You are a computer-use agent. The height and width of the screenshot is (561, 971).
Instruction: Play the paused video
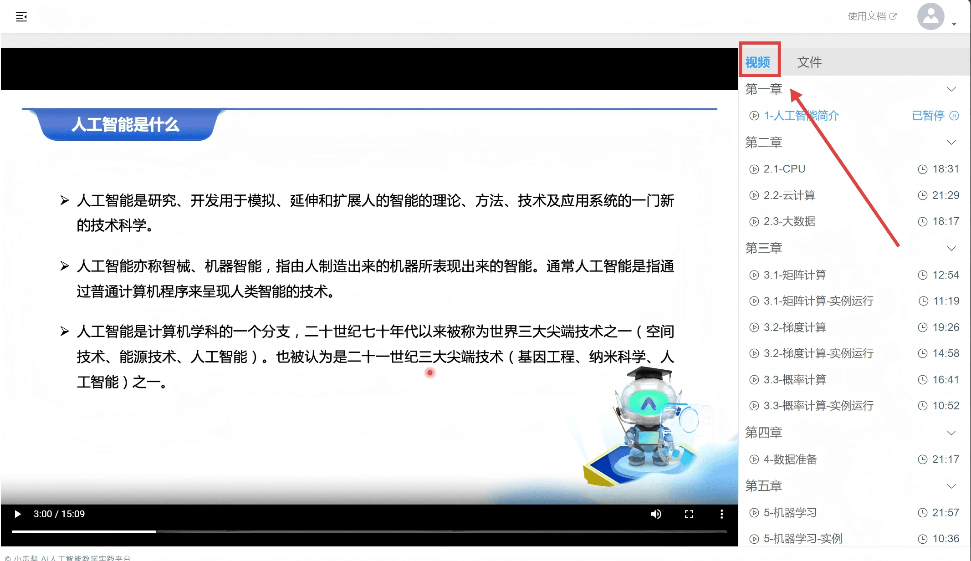(x=18, y=514)
